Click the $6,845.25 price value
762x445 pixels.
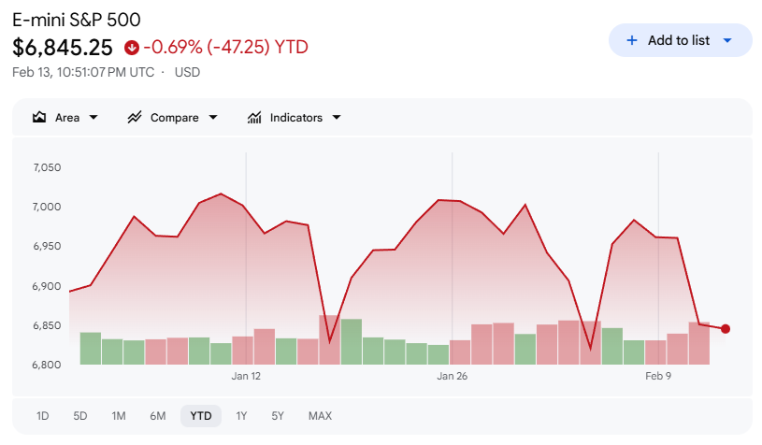63,48
